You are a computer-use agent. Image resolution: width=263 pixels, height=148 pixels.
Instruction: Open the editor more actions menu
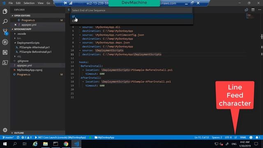[x=259, y=10]
